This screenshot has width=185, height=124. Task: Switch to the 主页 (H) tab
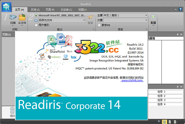(x=20, y=10)
